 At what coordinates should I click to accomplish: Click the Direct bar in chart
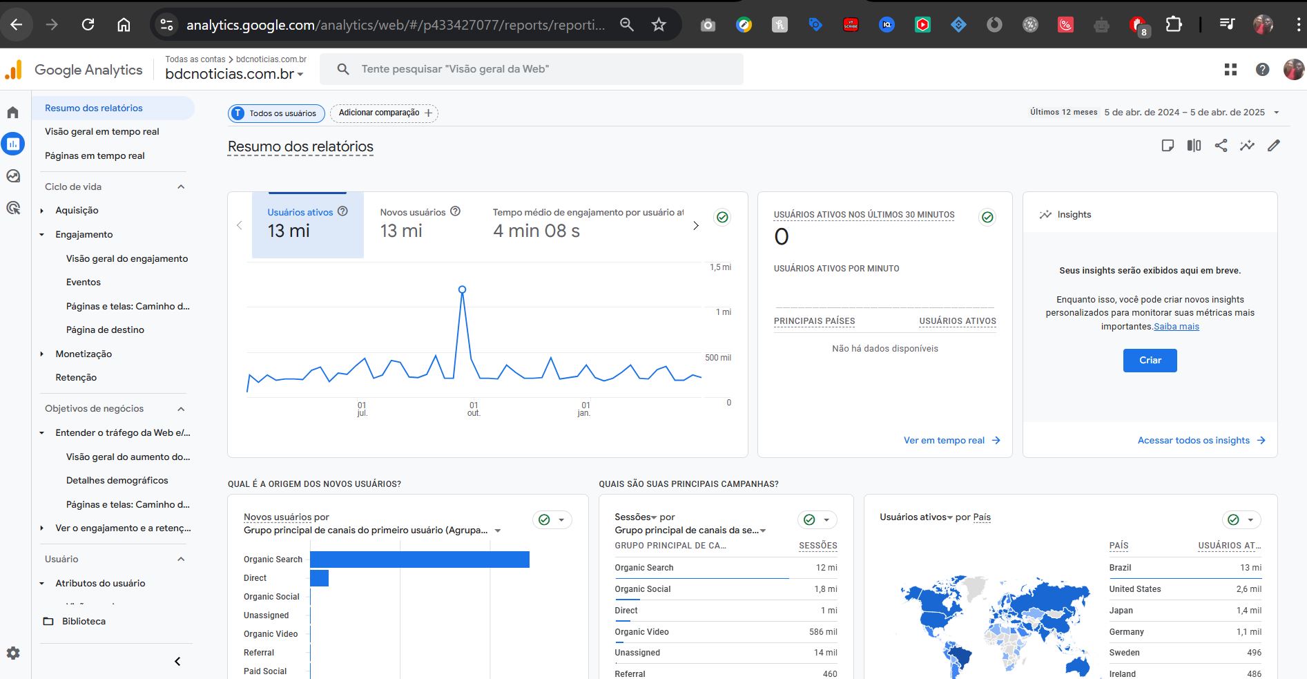click(x=319, y=578)
